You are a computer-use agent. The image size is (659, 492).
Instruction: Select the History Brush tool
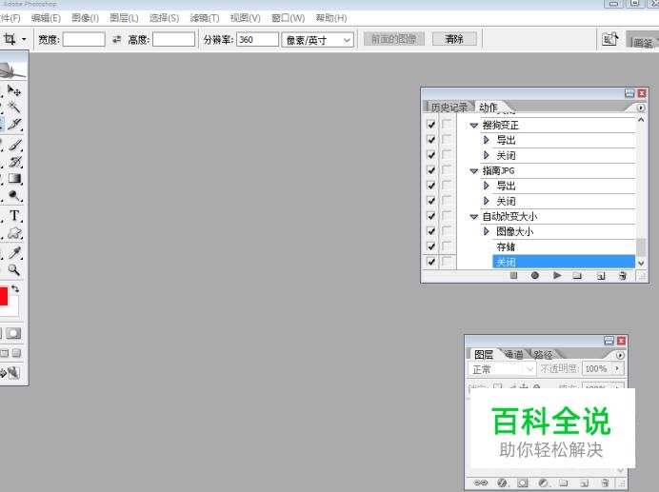(x=14, y=162)
